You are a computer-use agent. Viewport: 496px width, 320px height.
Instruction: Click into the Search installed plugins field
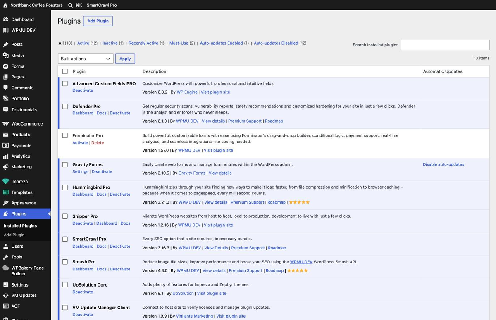(x=445, y=45)
